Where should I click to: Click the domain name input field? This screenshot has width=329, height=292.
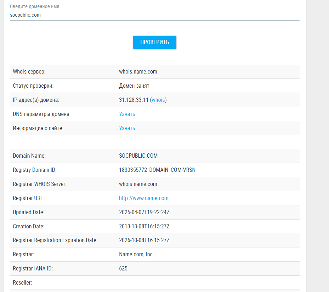click(154, 15)
